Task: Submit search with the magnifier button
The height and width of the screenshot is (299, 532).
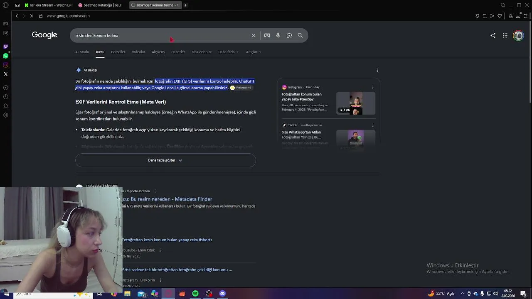Action: pos(300,35)
